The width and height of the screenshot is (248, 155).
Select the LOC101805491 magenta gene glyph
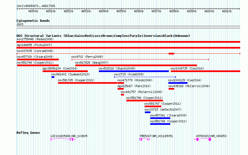click(63, 139)
